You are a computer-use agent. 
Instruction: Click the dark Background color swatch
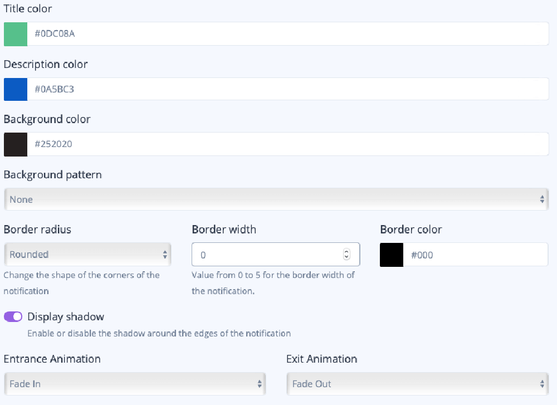(15, 144)
